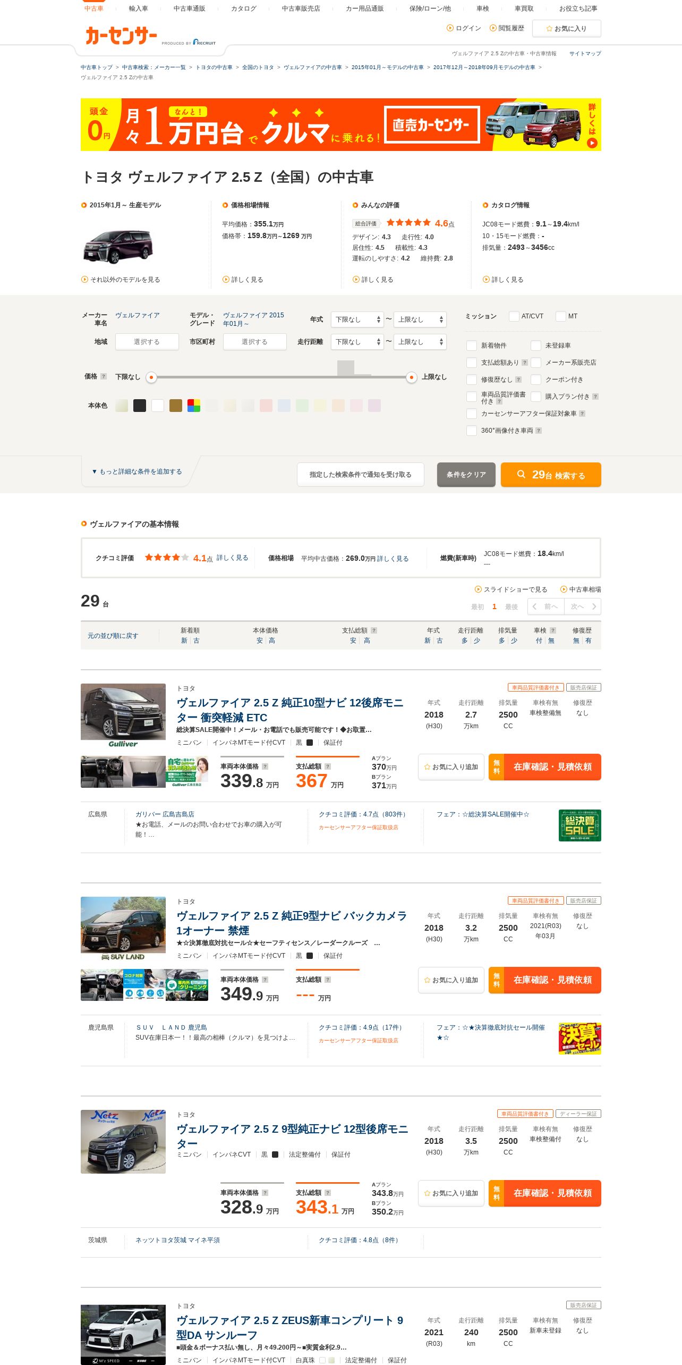Open 中古車通販 top menu item
Image resolution: width=682 pixels, height=1365 pixels.
(x=189, y=9)
